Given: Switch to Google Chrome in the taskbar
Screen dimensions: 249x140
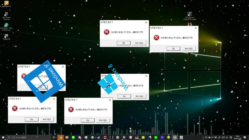Looking at the screenshot, I should (60, 137).
